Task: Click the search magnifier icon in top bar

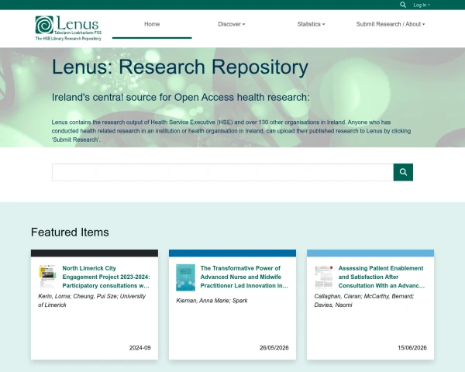Action: pos(403,5)
